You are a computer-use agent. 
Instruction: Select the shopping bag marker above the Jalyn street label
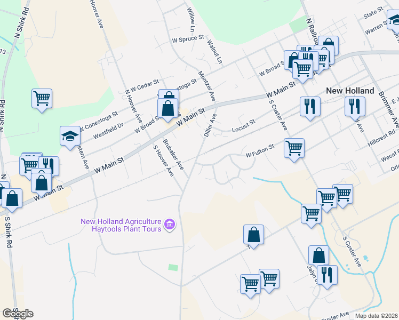(318, 255)
